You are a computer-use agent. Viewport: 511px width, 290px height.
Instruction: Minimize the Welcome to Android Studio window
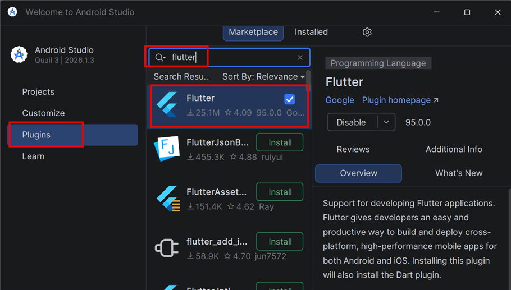pyautogui.click(x=436, y=12)
